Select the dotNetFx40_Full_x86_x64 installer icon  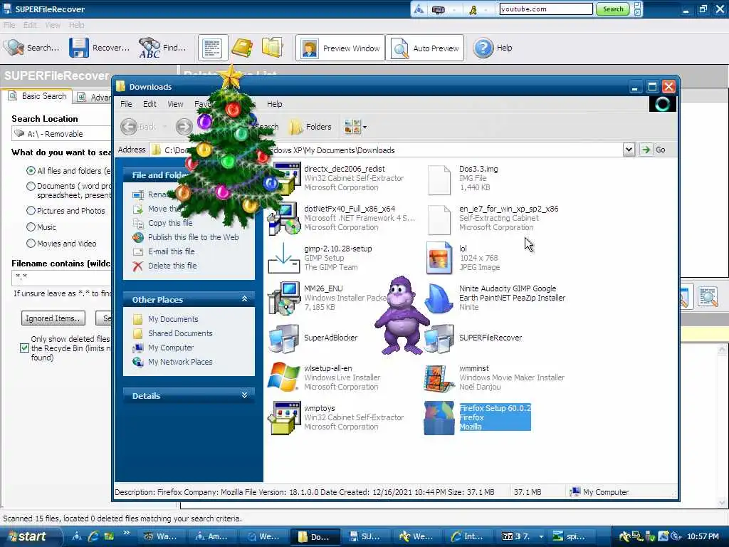[x=284, y=219]
